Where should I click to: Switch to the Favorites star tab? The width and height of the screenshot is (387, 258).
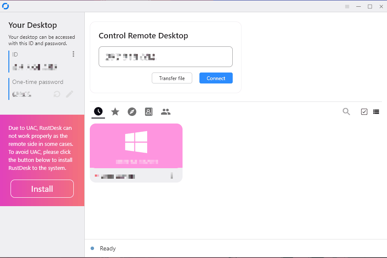[115, 112]
